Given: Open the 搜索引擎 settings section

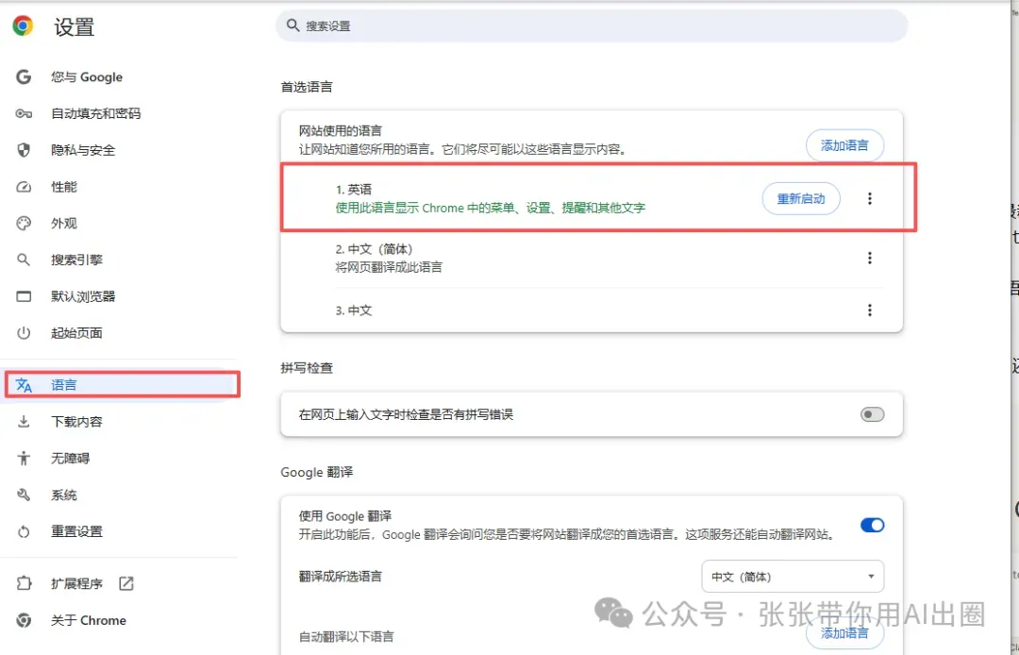Looking at the screenshot, I should click(76, 260).
